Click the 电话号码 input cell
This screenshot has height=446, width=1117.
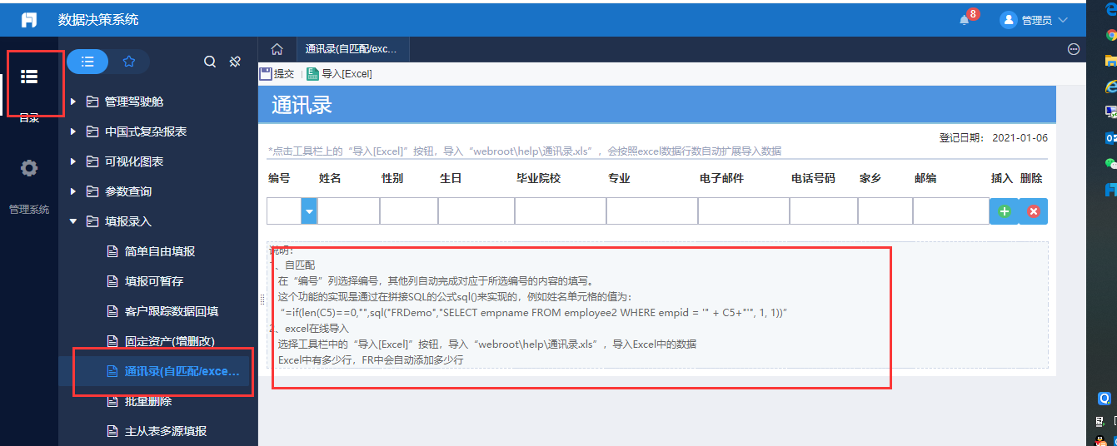[824, 211]
